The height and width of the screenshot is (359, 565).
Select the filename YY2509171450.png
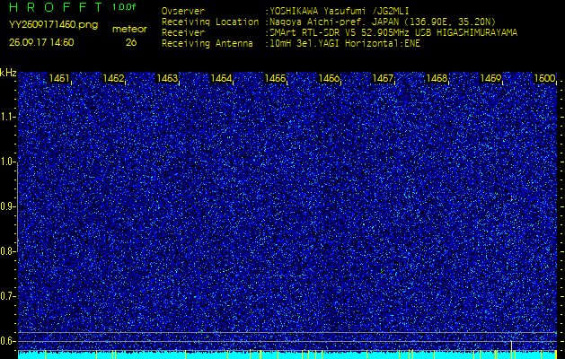click(x=53, y=25)
